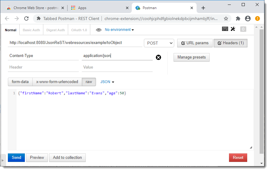This screenshot has height=171, width=269.
Task: Select form-data body type
Action: tap(20, 82)
